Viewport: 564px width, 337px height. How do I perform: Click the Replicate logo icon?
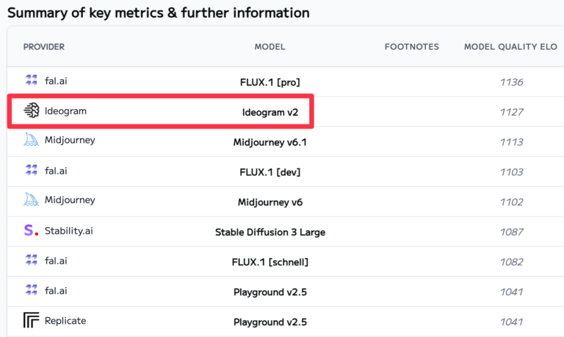pyautogui.click(x=31, y=321)
